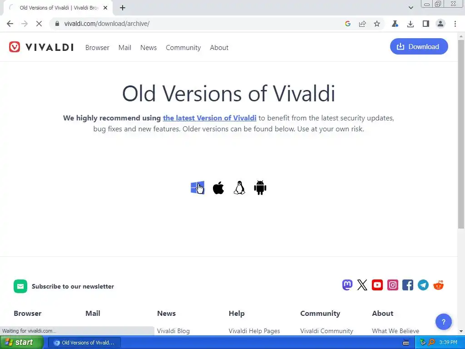This screenshot has height=349, width=465.
Task: Follow the latest Version of Vivaldi link
Action: 210,118
